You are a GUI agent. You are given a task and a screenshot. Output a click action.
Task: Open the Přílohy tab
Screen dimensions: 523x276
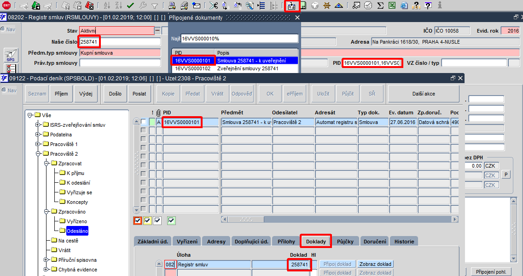pos(286,242)
